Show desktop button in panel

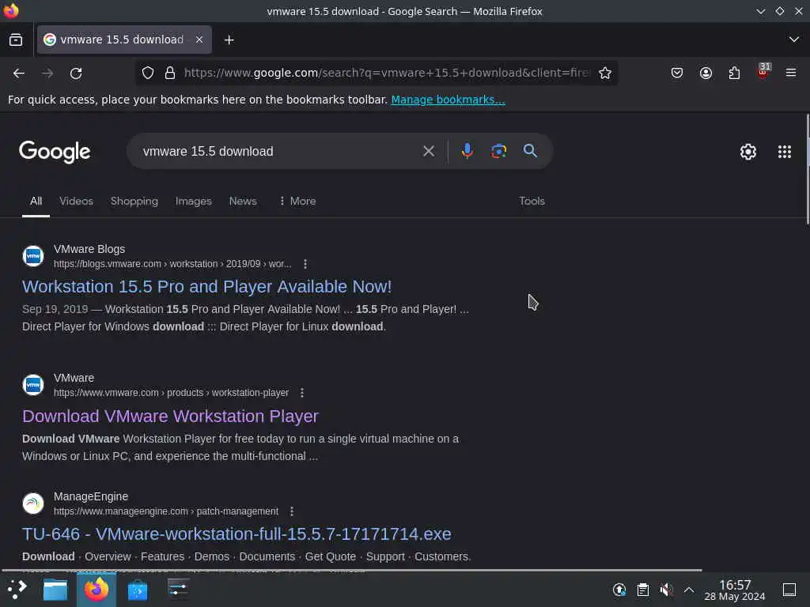[x=789, y=590]
